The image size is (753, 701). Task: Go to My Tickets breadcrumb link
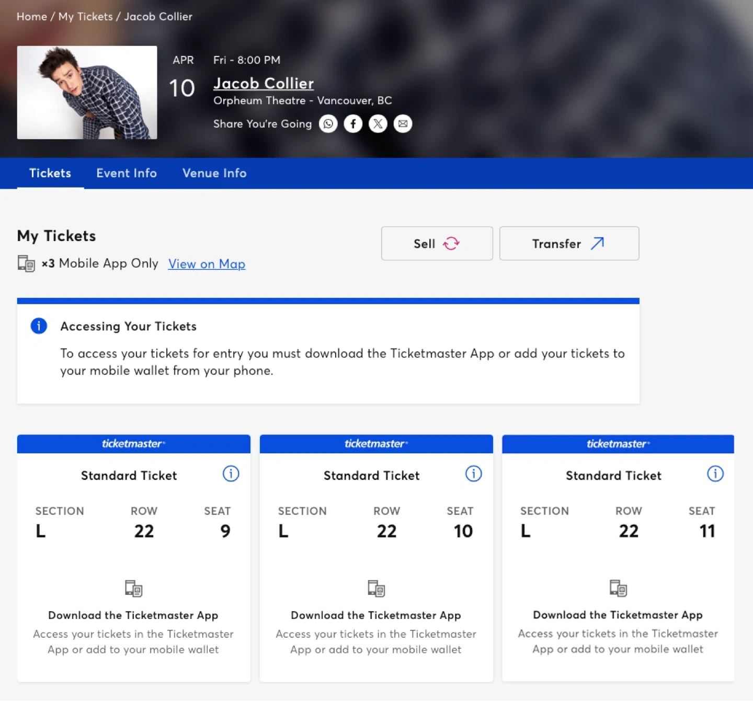(x=85, y=17)
